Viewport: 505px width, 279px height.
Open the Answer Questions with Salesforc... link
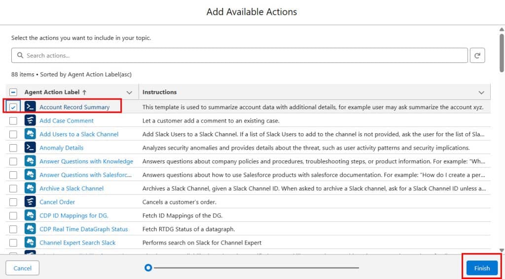click(x=85, y=175)
